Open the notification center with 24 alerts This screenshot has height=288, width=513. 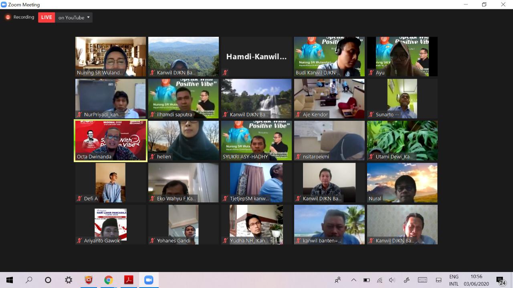pos(500,280)
